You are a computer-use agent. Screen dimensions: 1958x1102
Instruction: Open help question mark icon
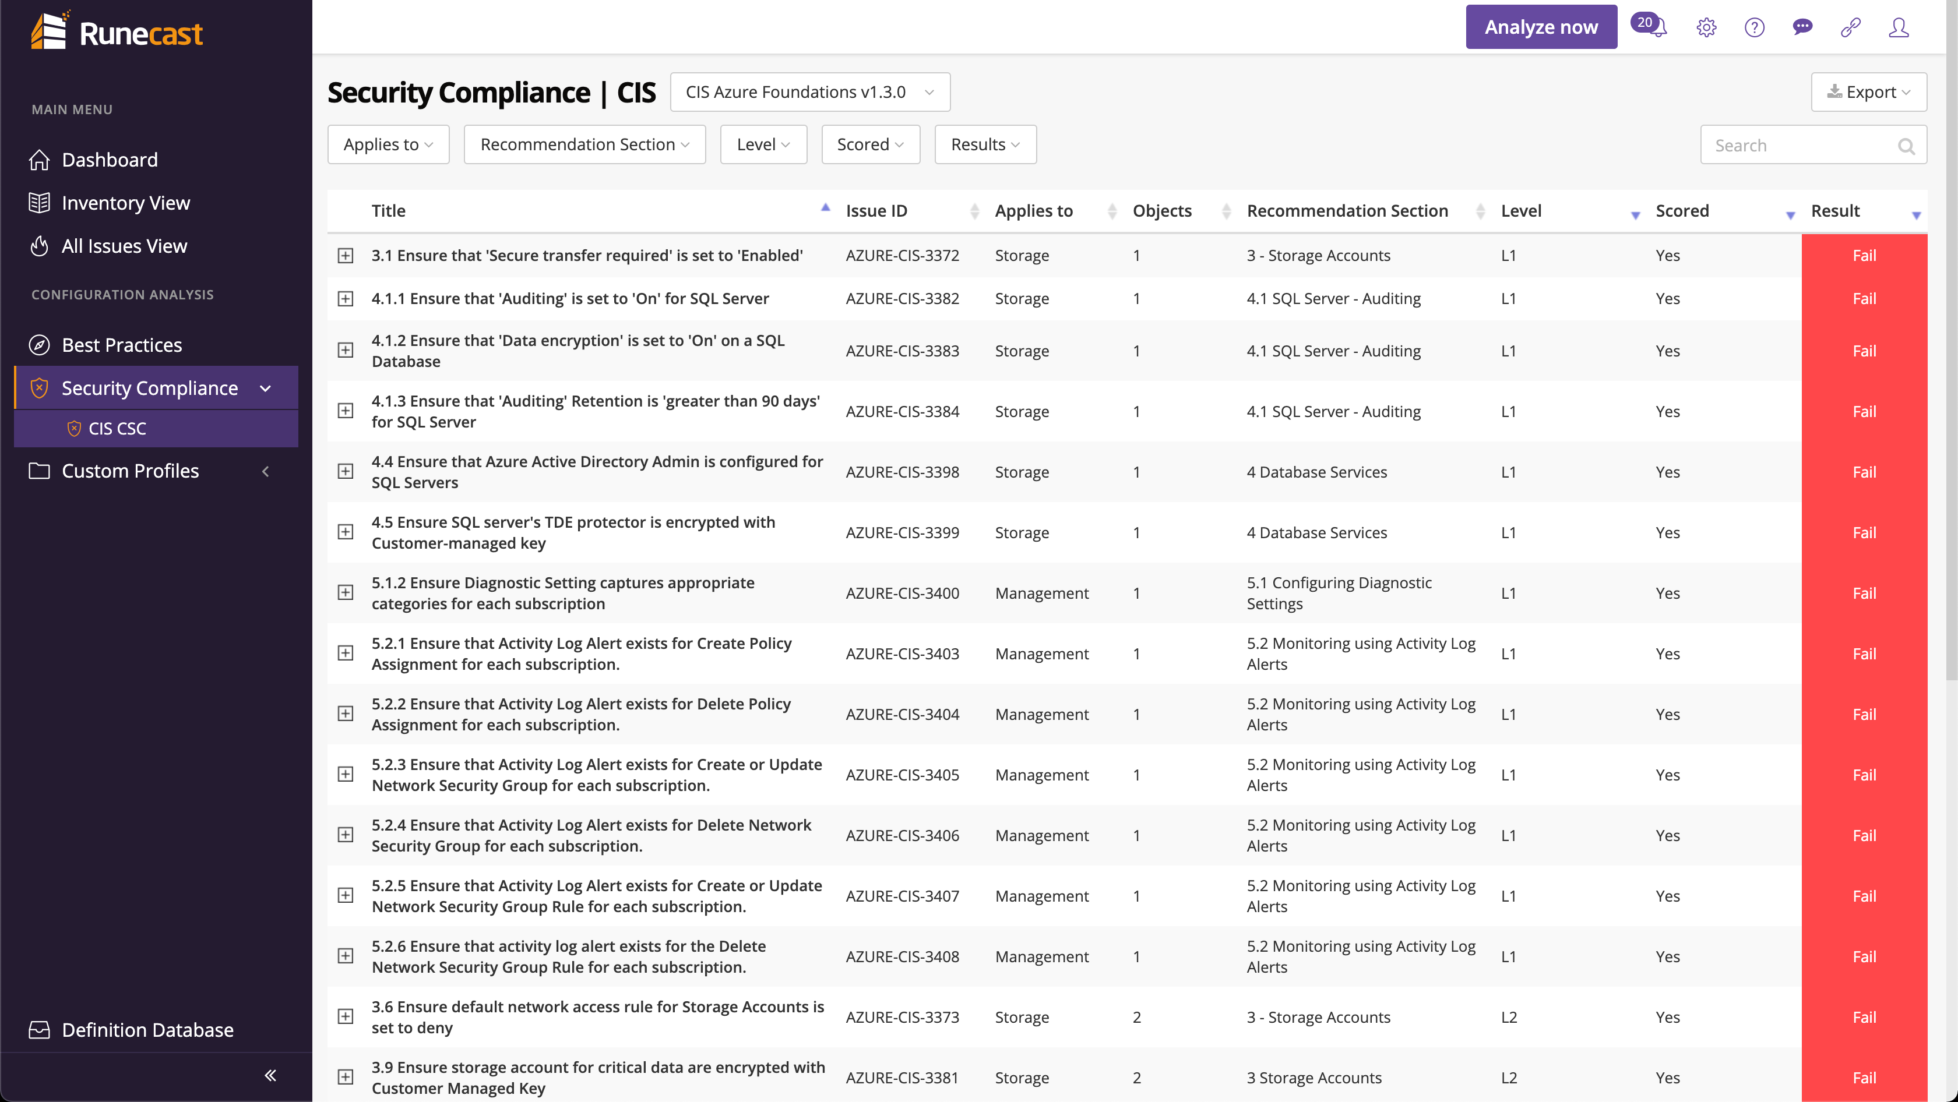[1754, 27]
